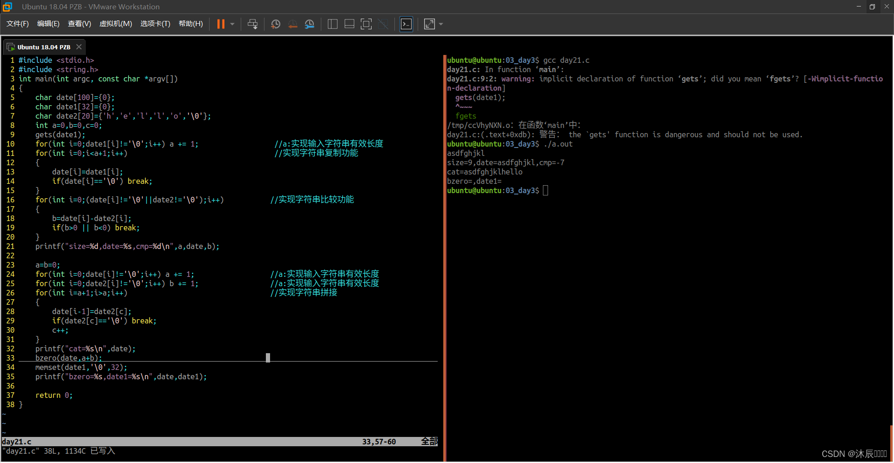Toggle the library sidebar panel
The height and width of the screenshot is (463, 894).
[332, 24]
